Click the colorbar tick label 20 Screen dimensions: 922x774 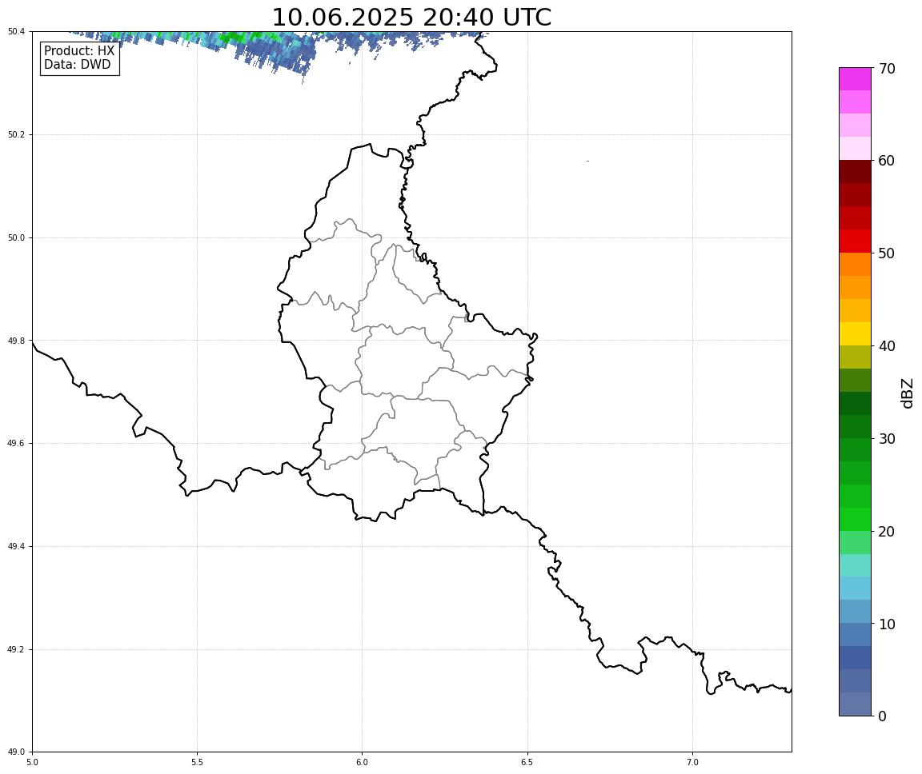coord(887,532)
